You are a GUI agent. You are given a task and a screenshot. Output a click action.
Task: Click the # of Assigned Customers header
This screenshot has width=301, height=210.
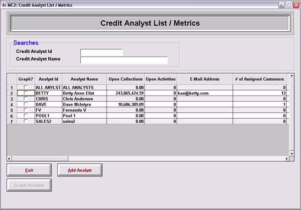click(260, 79)
